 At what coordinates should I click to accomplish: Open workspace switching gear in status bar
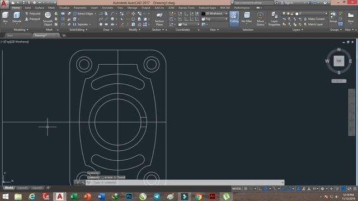pyautogui.click(x=323, y=189)
